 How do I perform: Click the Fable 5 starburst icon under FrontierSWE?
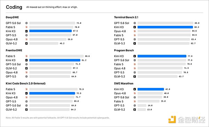[x=26, y=56]
